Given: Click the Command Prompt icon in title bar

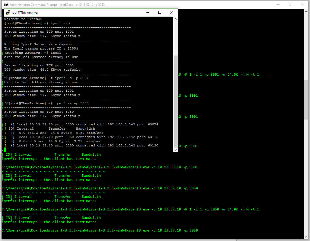Looking at the screenshot, I should coord(6,4).
